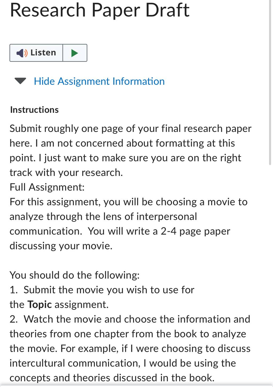Click the vertical scrollbar on the right edge
Screen dimensions: 273x387
[270, 83]
